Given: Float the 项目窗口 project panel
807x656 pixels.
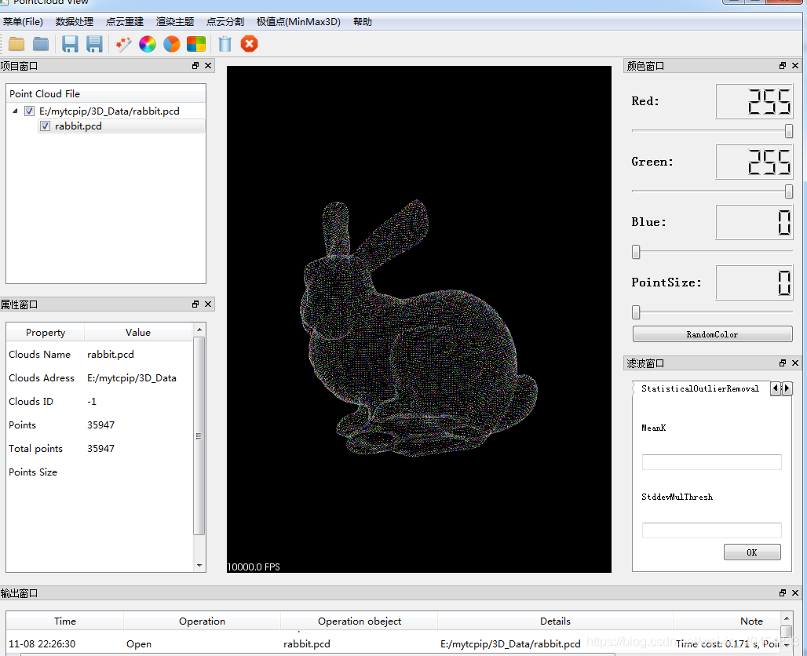Looking at the screenshot, I should [195, 65].
